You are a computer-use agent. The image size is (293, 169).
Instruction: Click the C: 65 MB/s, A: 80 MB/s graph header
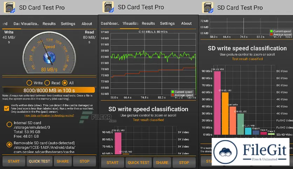click(x=153, y=32)
